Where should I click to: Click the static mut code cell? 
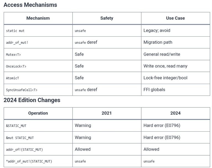click(x=38, y=31)
